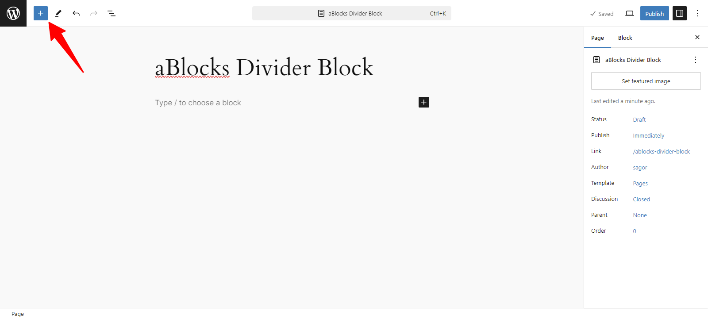Select the Tools pencil icon
Viewport: 708px width, 319px height.
point(58,13)
